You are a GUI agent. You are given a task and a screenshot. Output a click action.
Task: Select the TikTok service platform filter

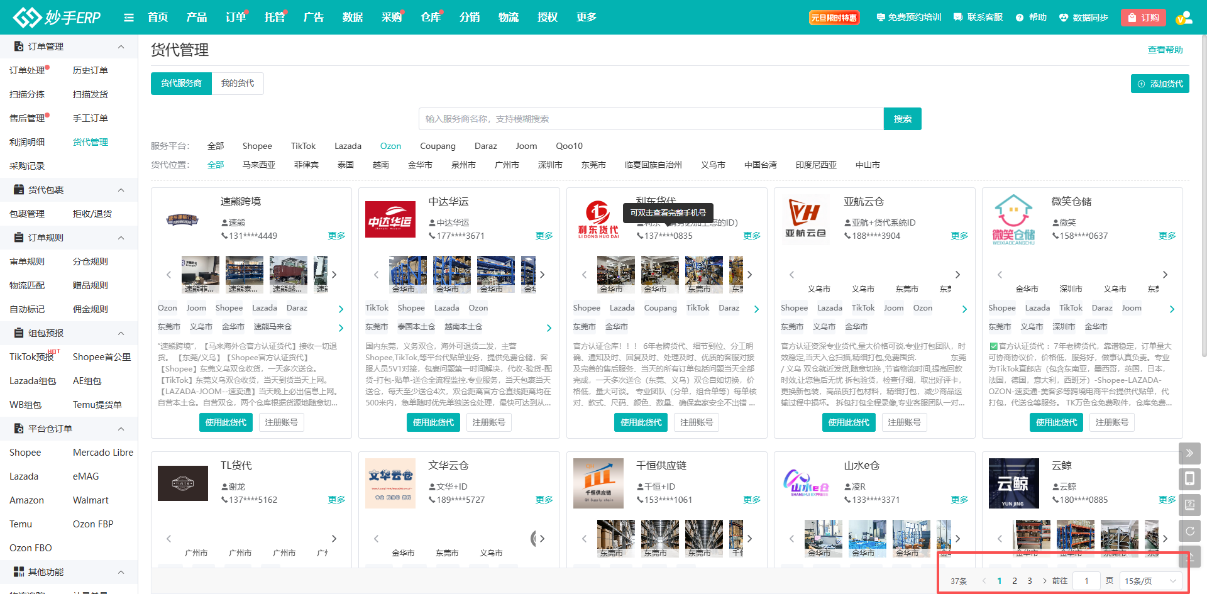coord(303,146)
